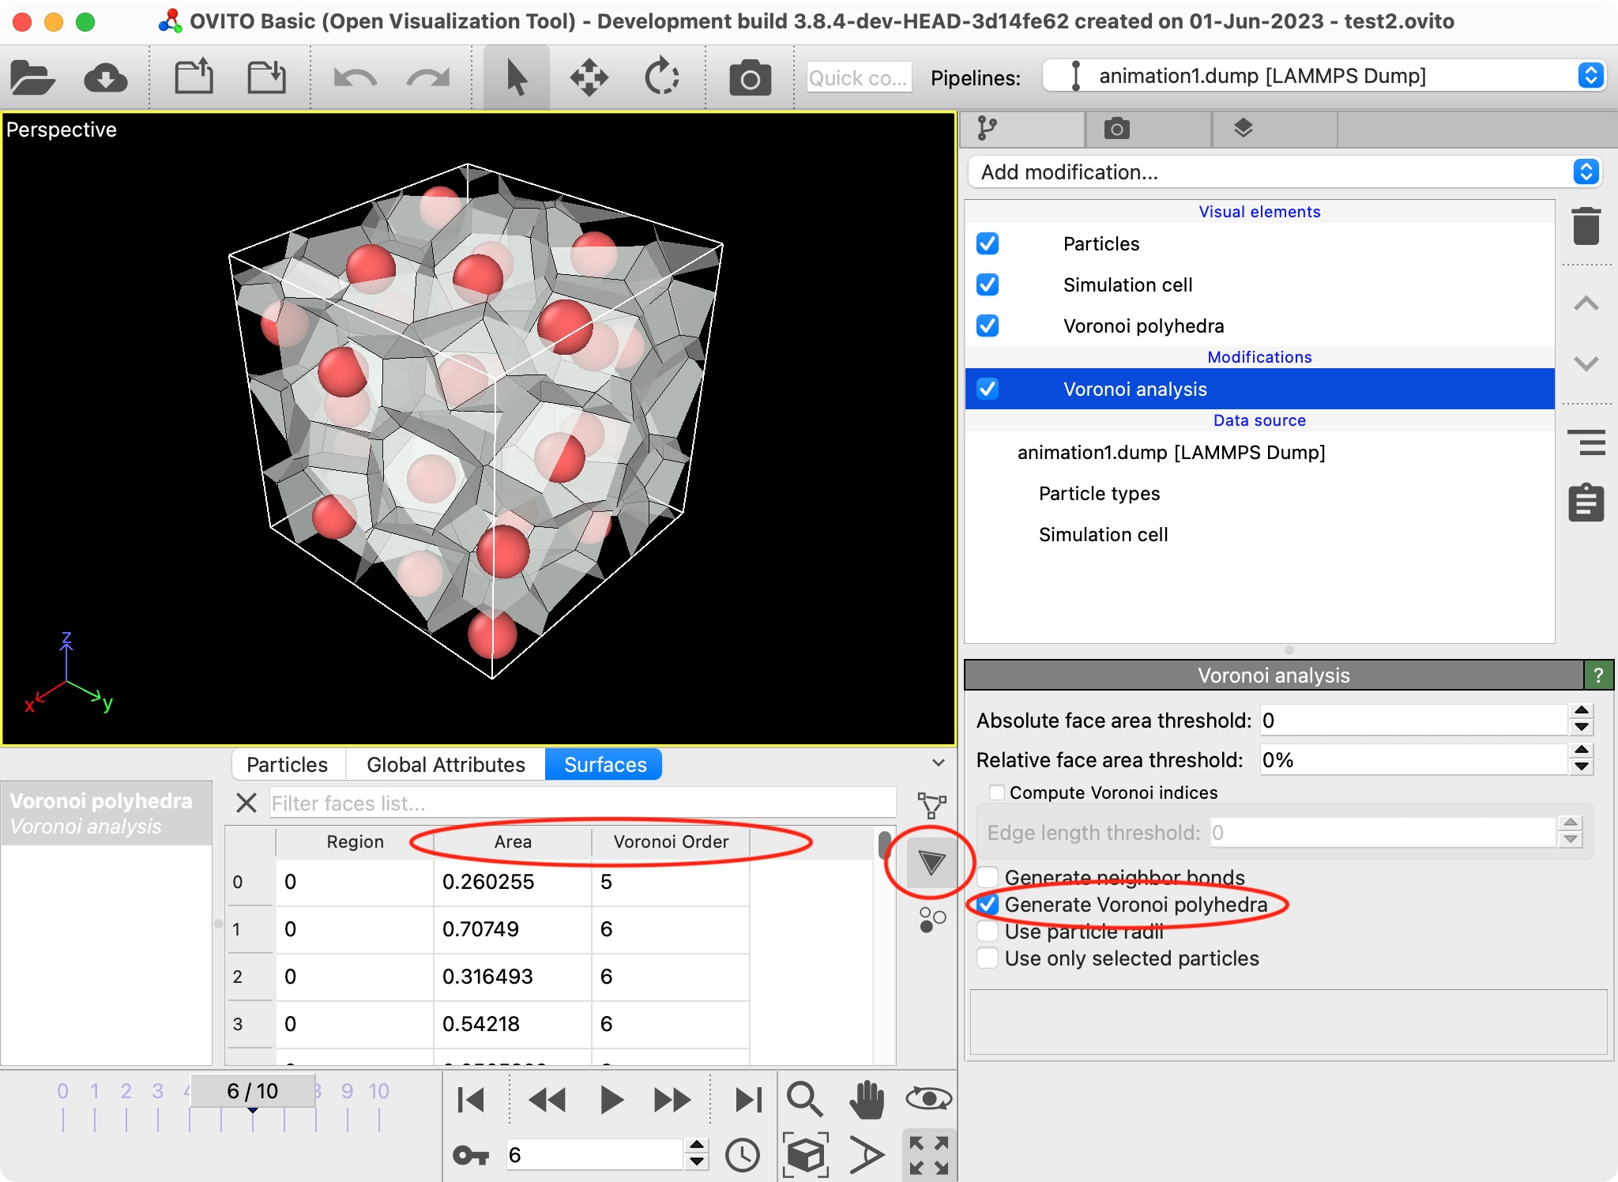Collapse the data inspector panel chevron
Image resolution: width=1618 pixels, height=1182 pixels.
click(x=937, y=763)
